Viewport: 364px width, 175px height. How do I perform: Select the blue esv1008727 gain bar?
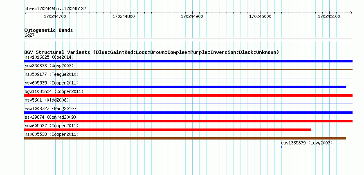(188, 113)
